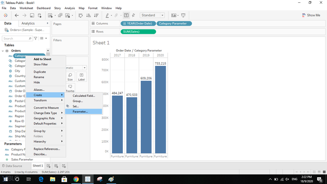
Task: Toggle the Fix axes pin icon
Action: pos(133,15)
